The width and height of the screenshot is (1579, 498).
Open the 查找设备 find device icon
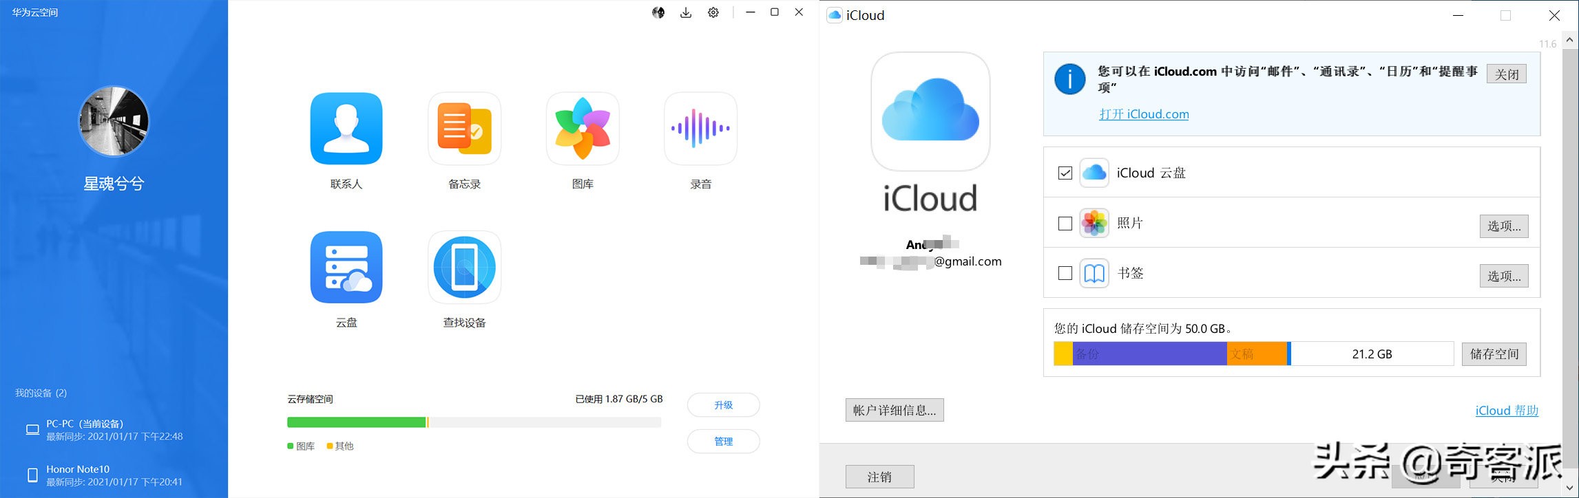click(464, 268)
